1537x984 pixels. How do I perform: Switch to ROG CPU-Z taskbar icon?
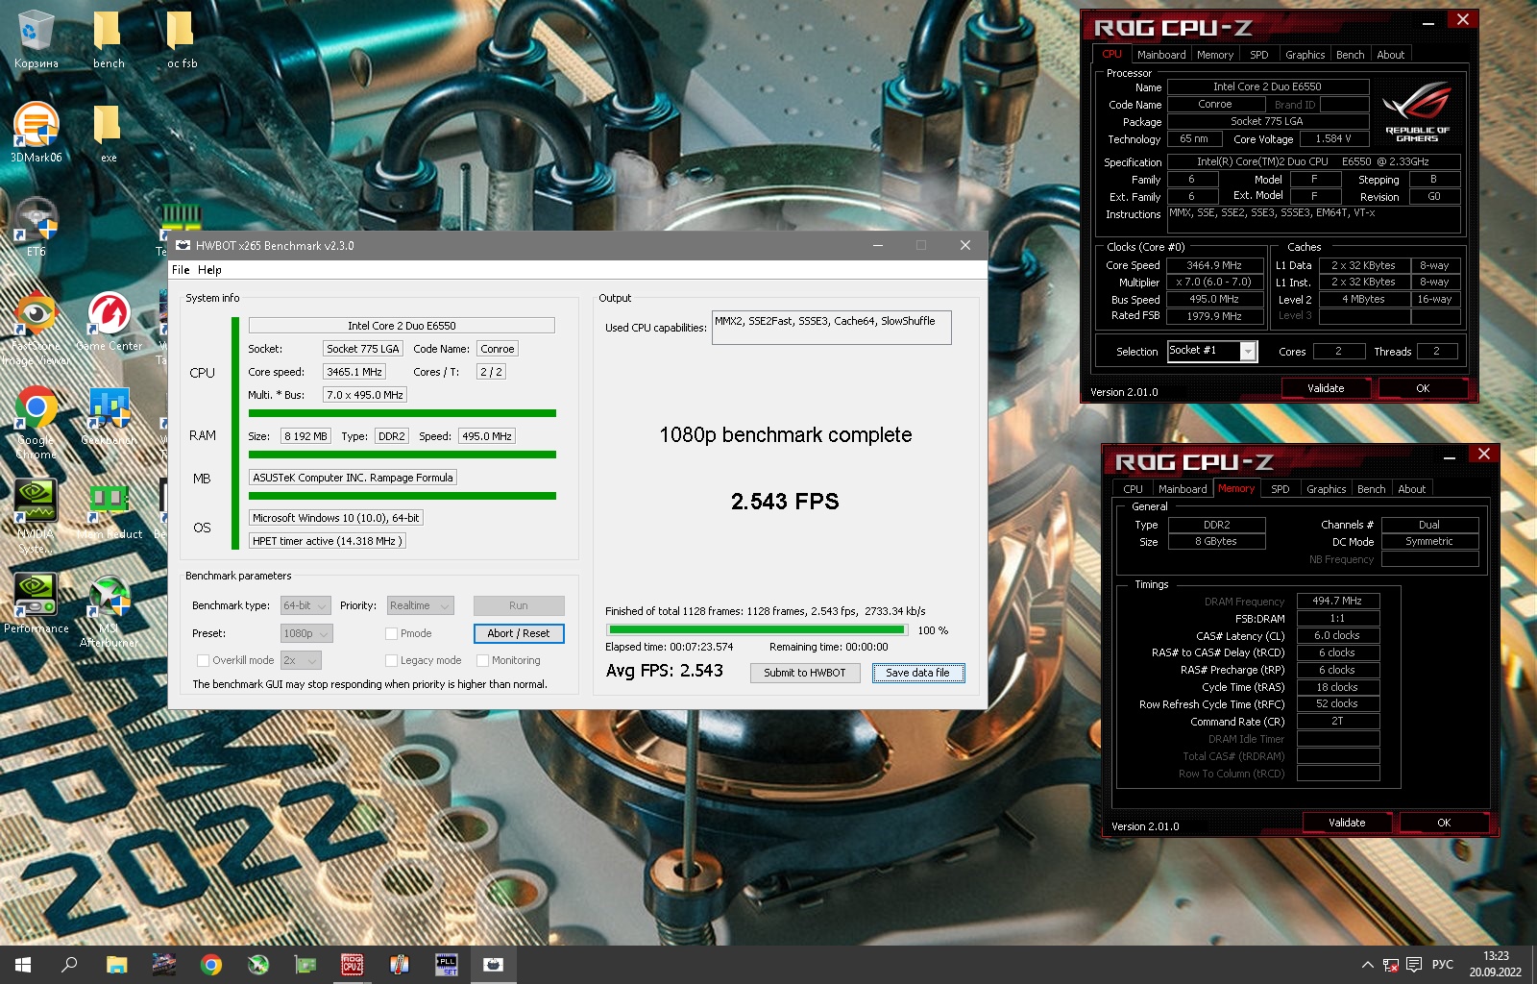click(x=353, y=965)
